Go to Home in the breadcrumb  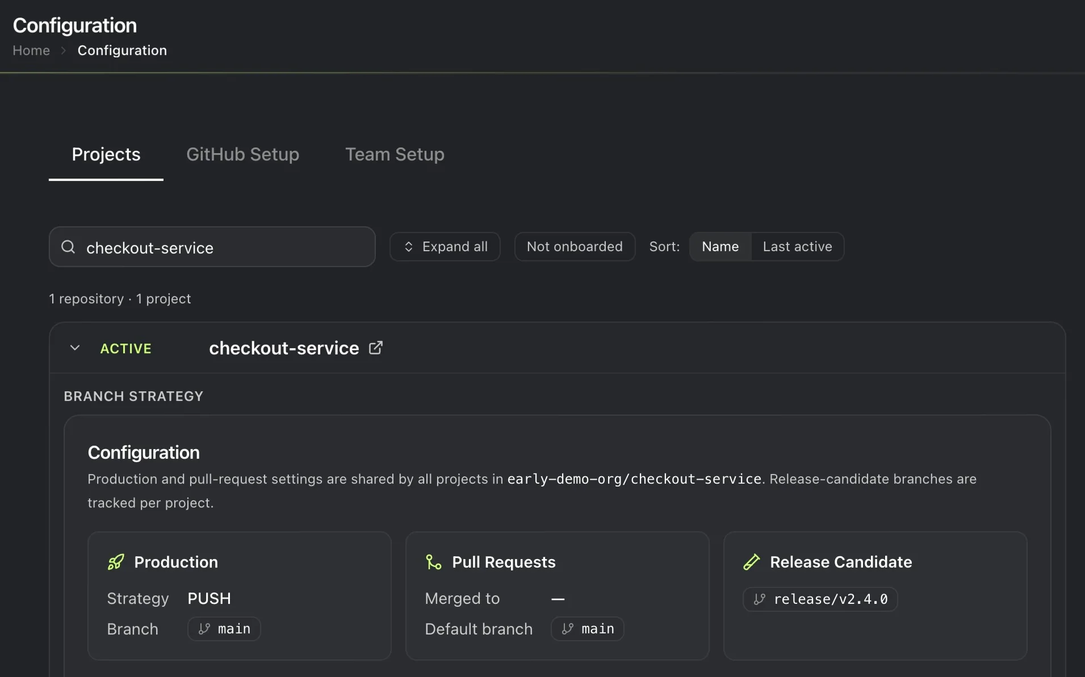(31, 50)
